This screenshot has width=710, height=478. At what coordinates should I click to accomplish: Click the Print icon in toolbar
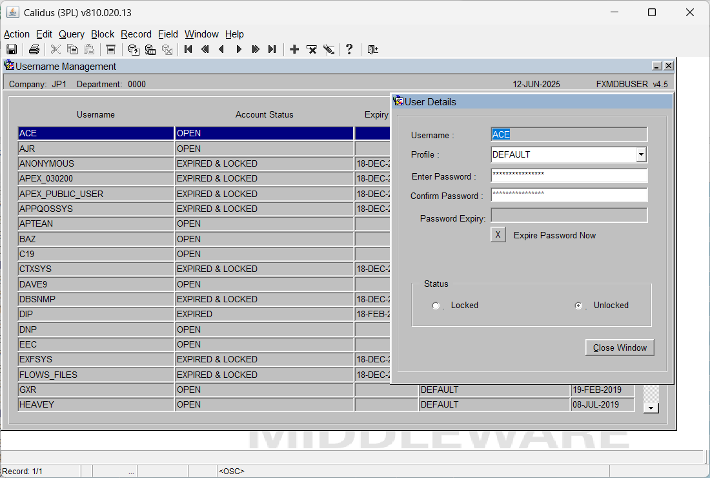[x=34, y=49]
